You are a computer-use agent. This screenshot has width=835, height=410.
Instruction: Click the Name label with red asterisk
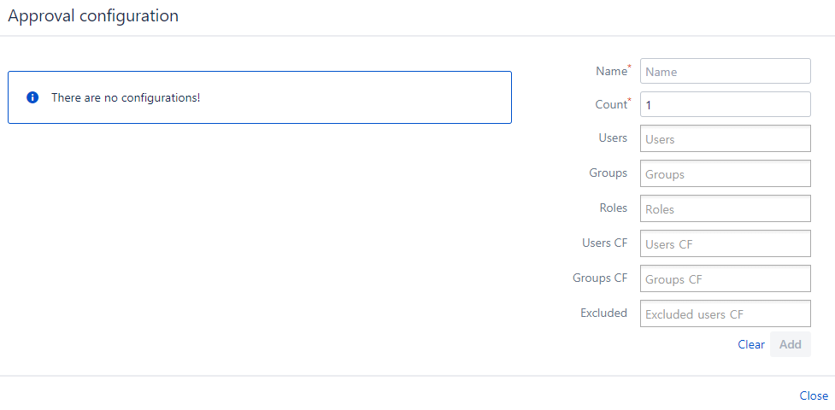(x=614, y=71)
